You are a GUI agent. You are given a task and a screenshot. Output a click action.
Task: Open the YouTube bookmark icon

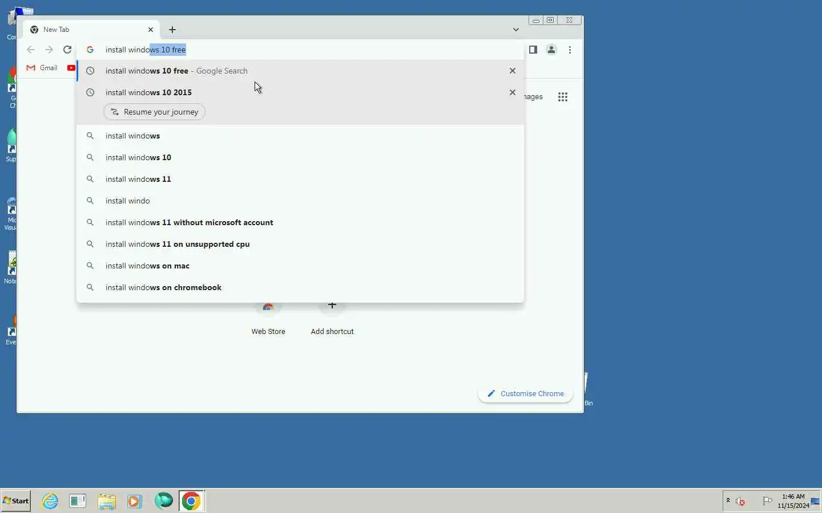coord(71,68)
